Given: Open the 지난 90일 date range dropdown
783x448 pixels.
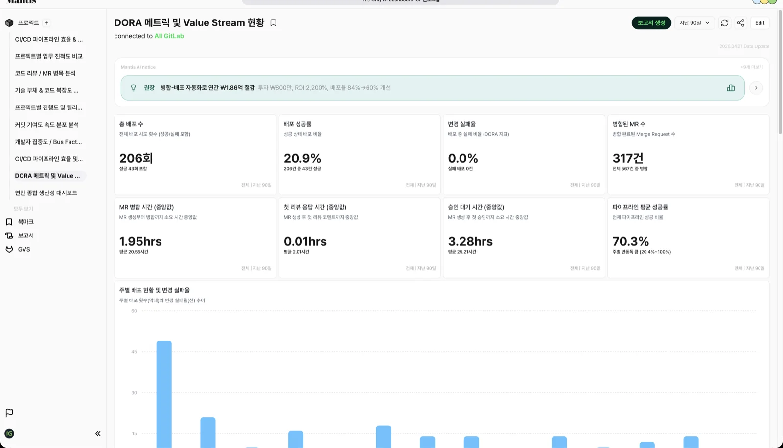Looking at the screenshot, I should tap(694, 23).
